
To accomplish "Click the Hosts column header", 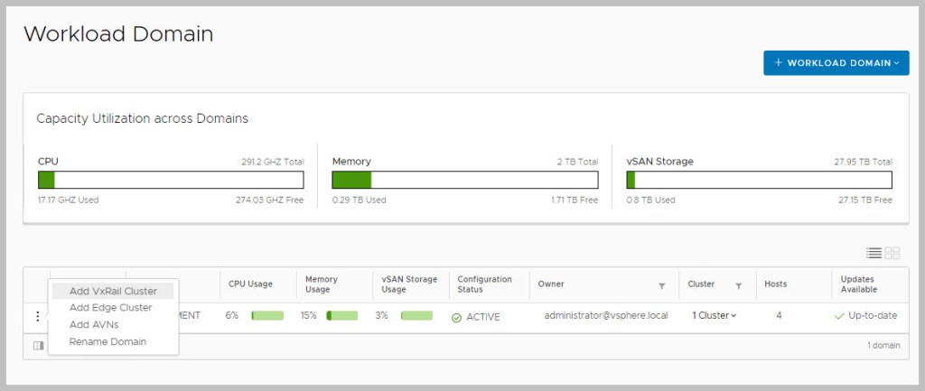I will [x=775, y=284].
